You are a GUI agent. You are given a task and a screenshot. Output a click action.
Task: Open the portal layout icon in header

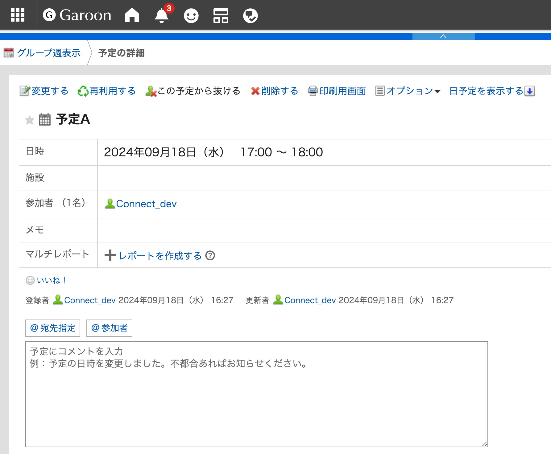221,15
